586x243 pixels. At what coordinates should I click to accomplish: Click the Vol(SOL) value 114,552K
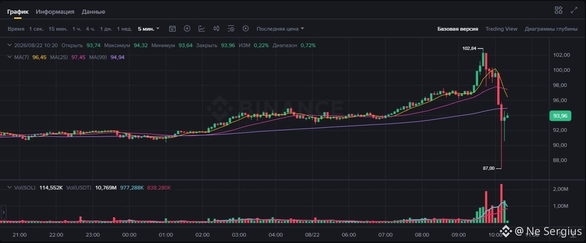point(51,188)
